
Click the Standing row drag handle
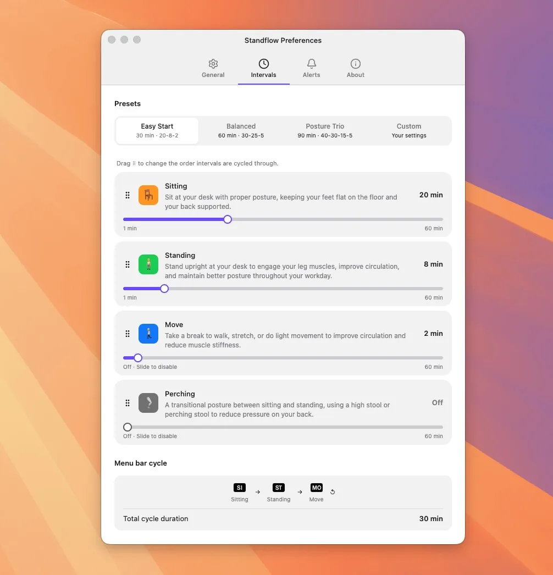[127, 264]
